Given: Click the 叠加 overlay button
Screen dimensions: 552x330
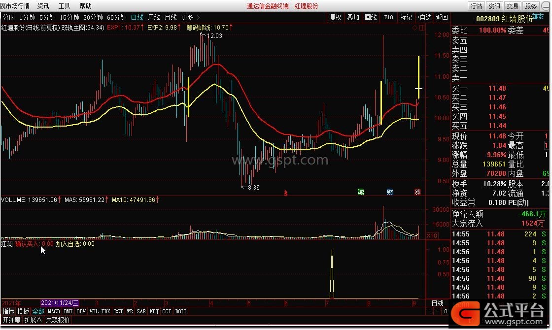Looking at the screenshot, I should click(x=353, y=17).
